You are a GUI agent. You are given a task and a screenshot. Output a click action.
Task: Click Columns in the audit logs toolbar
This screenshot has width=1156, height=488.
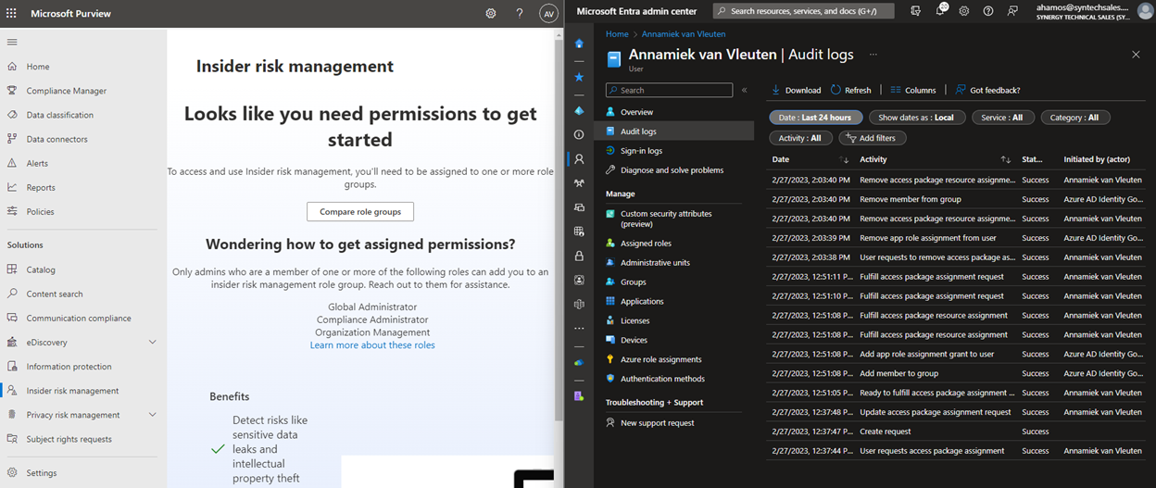pyautogui.click(x=913, y=90)
